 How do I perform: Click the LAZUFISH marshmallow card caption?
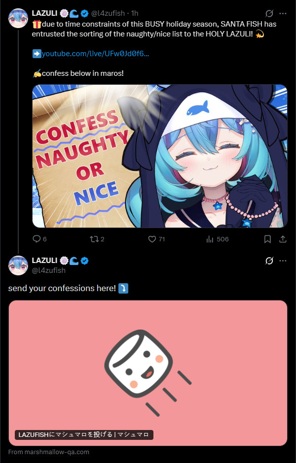point(84,434)
